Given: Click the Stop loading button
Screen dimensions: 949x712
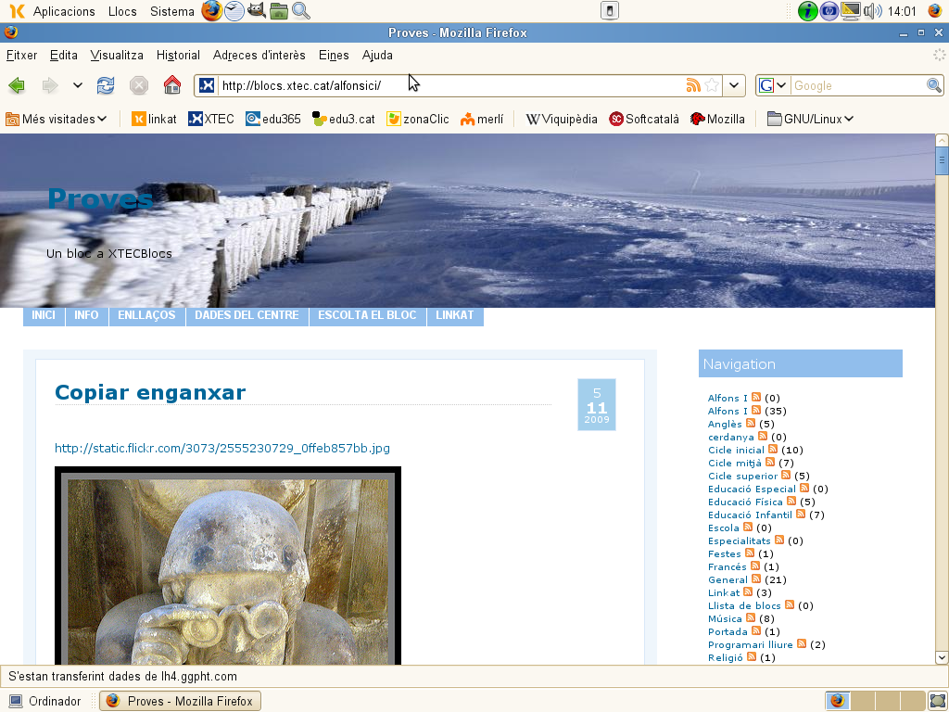Looking at the screenshot, I should click(x=139, y=85).
